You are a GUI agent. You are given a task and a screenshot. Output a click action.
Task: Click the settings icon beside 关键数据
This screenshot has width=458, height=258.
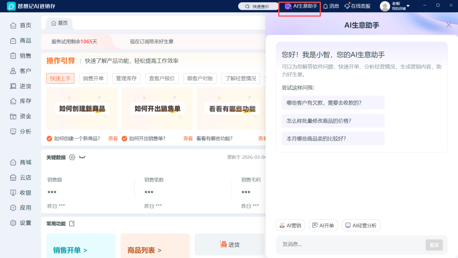72,157
